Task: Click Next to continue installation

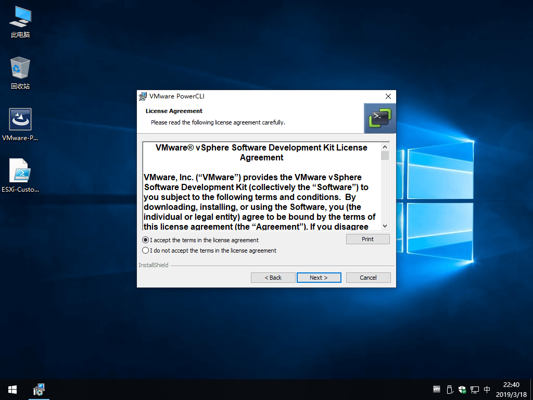Action: 319,277
